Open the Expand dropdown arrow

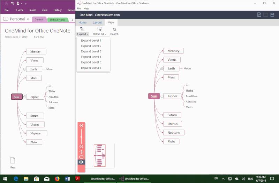[x=88, y=34]
